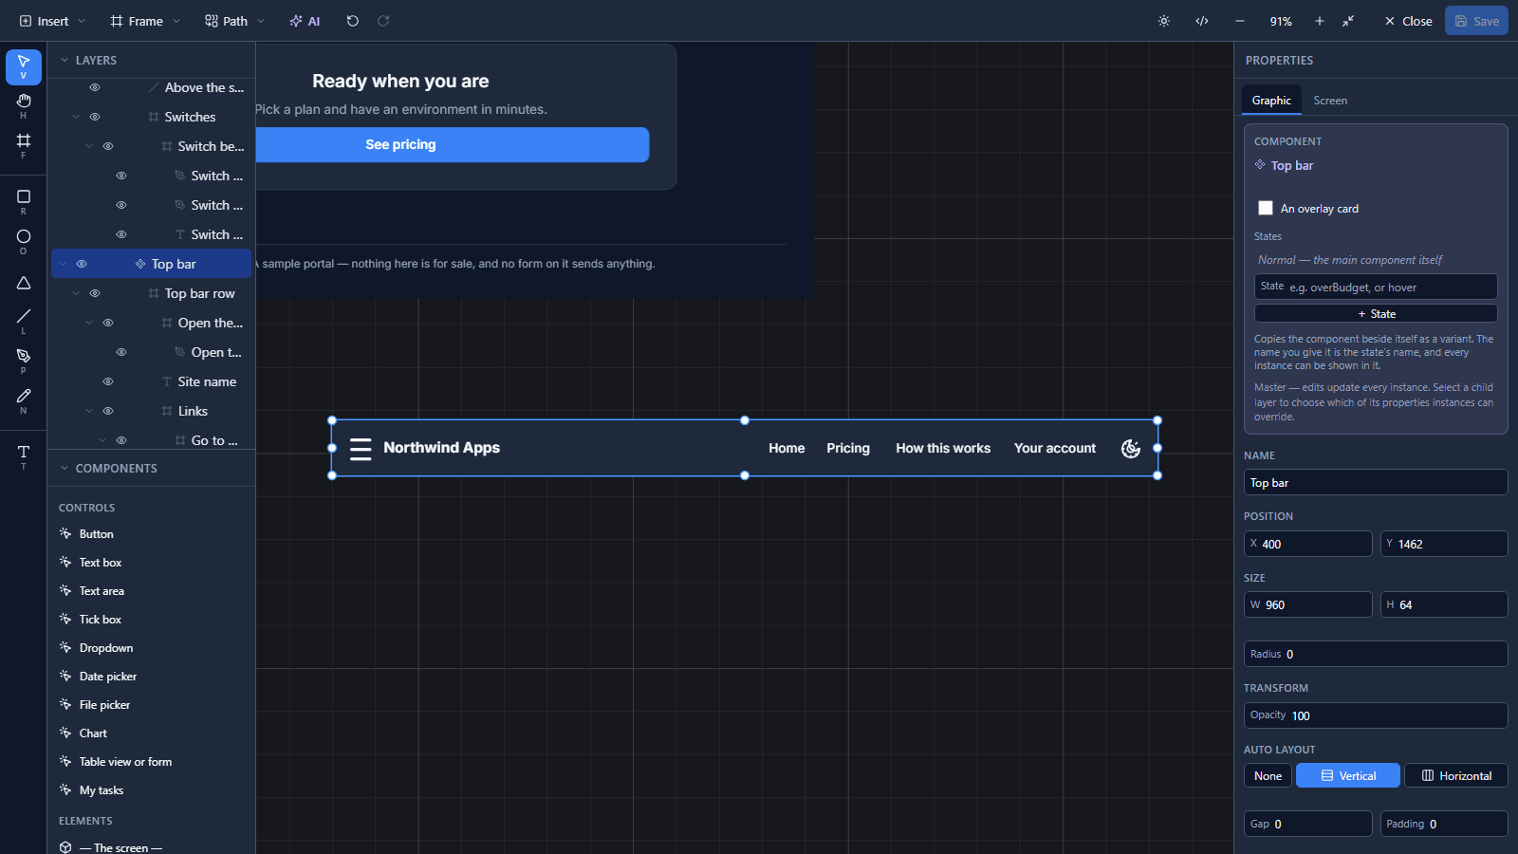The image size is (1518, 854).
Task: Activate the Pencil tool
Action: click(24, 399)
